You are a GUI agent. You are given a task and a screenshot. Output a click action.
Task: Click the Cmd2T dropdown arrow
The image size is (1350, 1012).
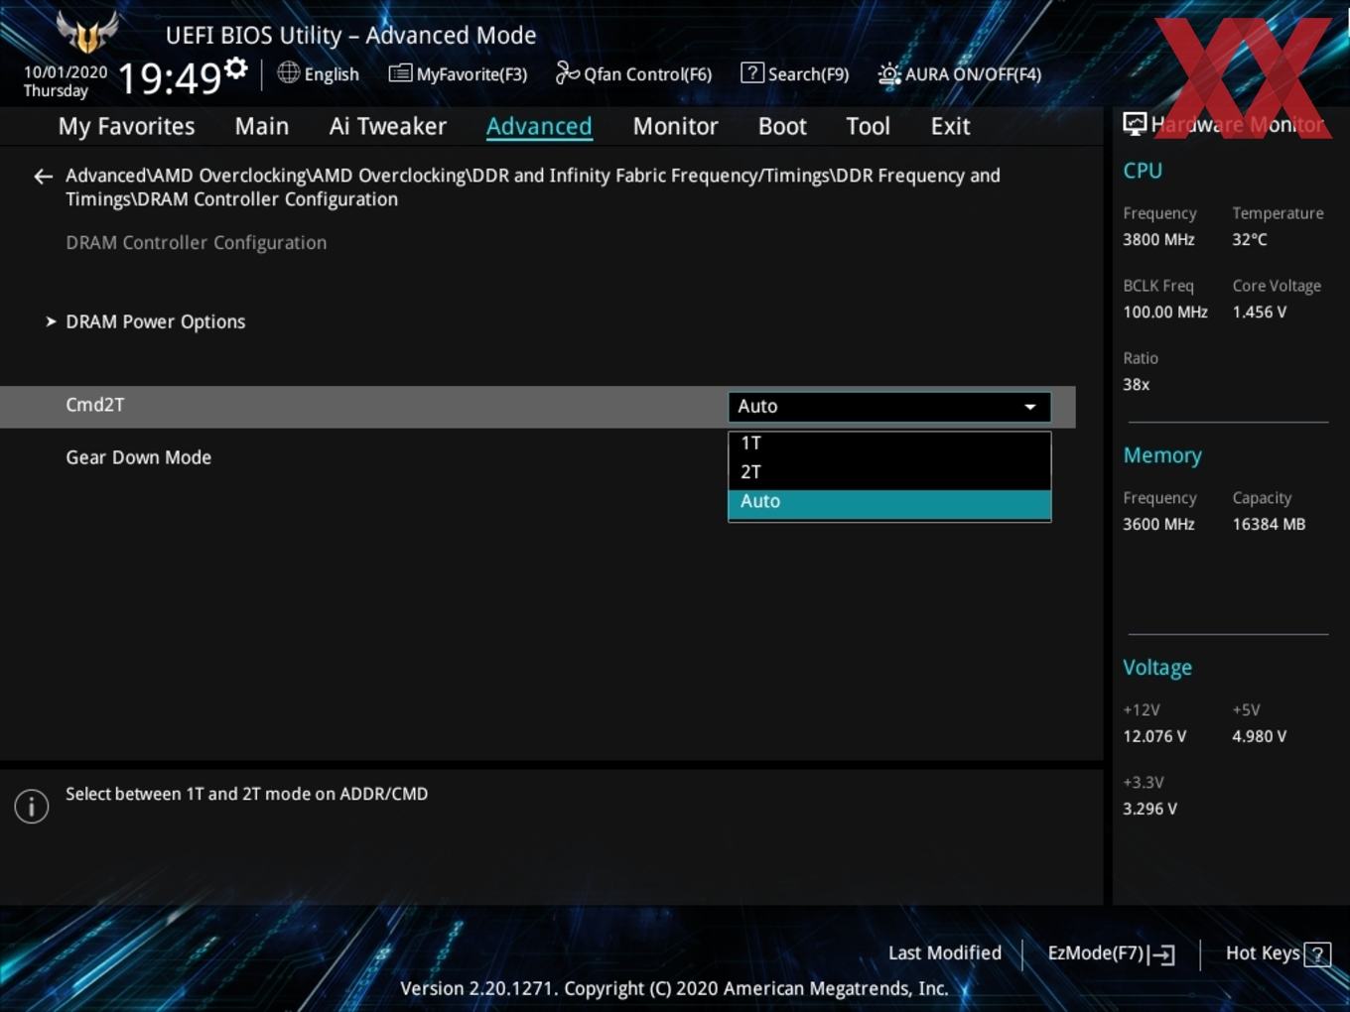(1030, 407)
